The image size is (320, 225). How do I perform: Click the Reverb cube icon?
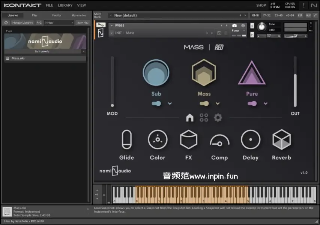281,140
